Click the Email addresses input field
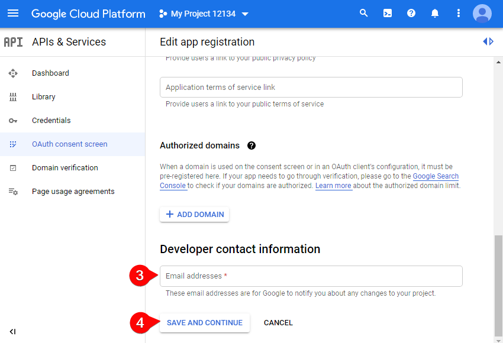The image size is (503, 343). point(311,276)
